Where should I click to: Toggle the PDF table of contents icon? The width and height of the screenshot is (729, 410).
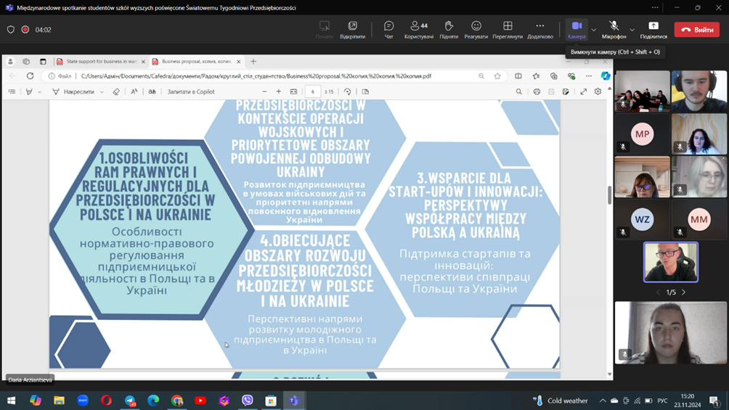pos(12,92)
